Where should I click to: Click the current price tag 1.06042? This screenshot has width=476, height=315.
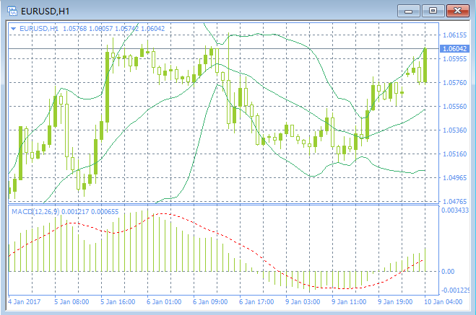pos(454,48)
